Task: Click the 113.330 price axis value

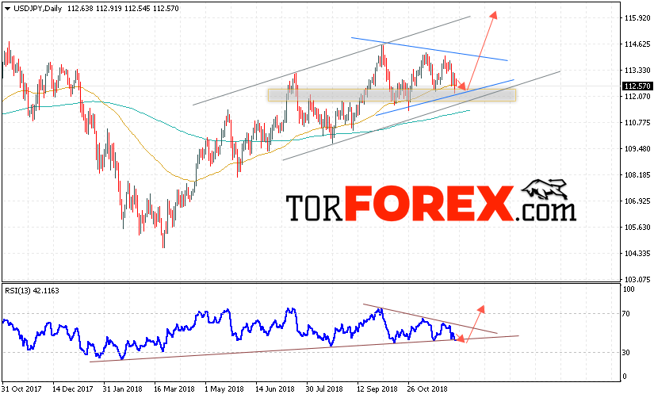Action: (637, 70)
